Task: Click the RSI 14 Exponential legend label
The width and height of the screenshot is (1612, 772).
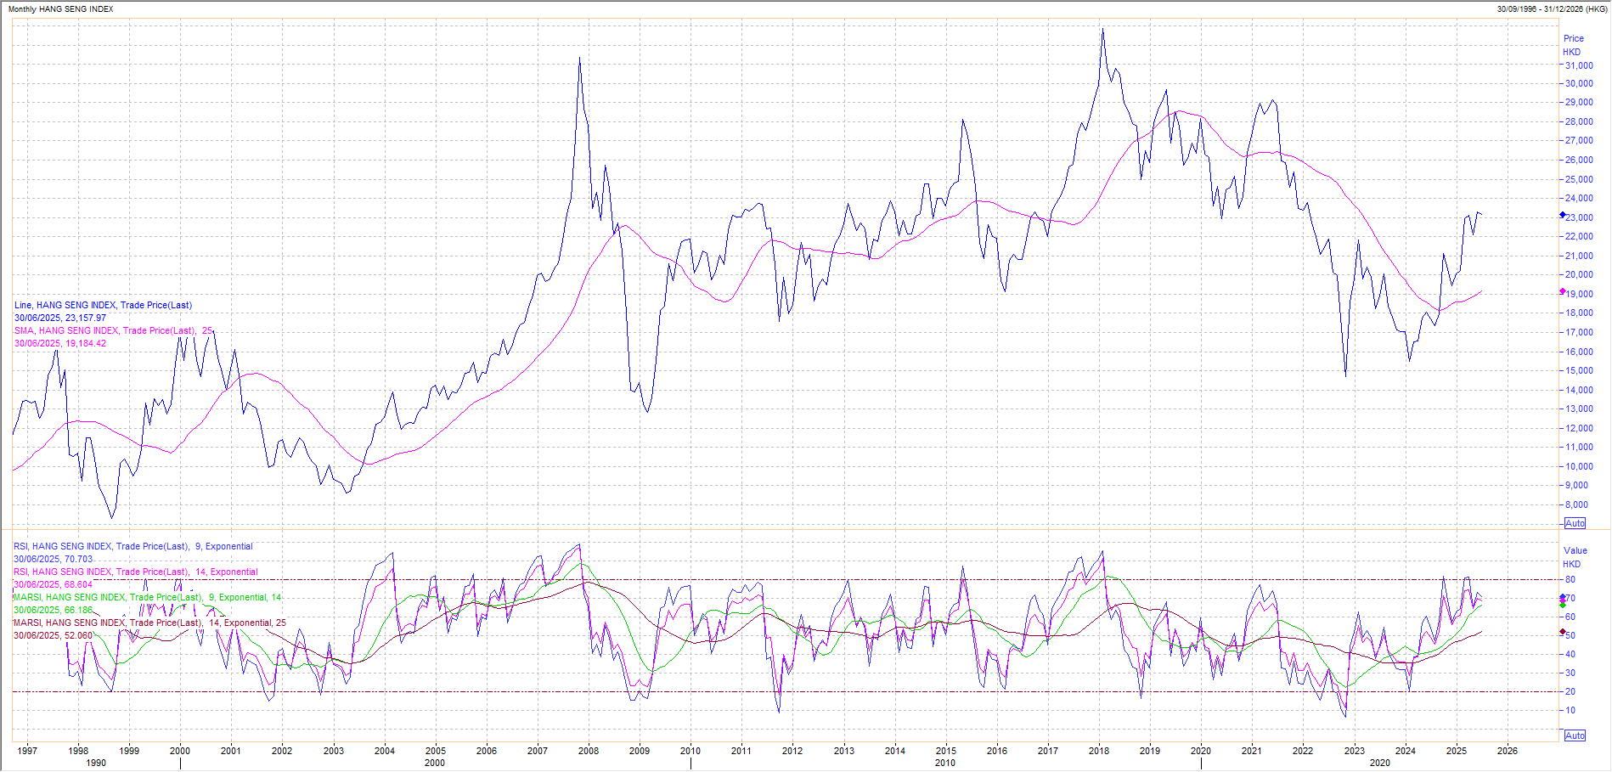Action: click(136, 572)
